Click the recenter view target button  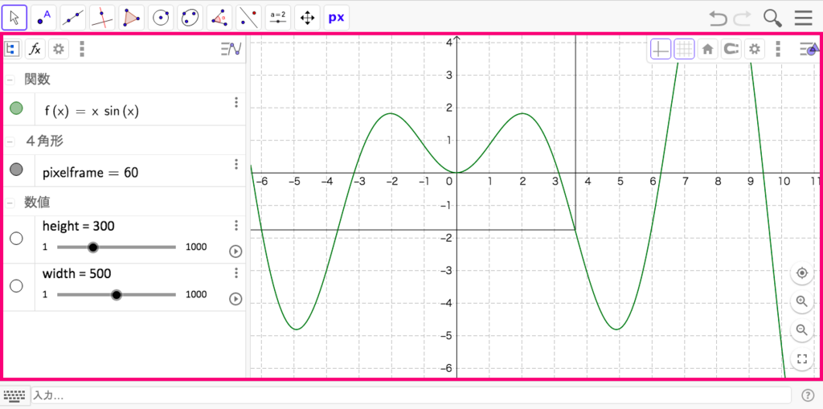tap(801, 273)
